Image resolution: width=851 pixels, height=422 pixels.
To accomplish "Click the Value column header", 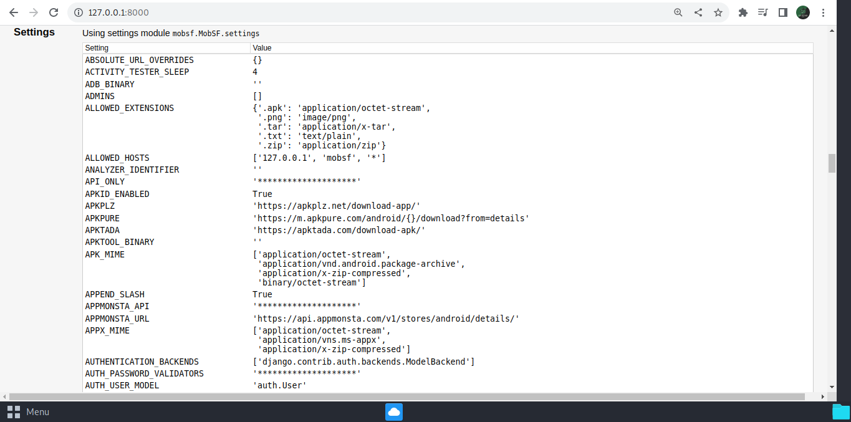I will pos(262,47).
